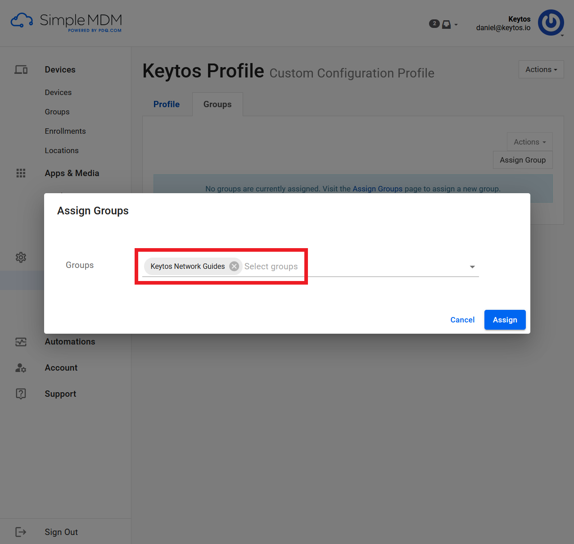
Task: Click the Sign Out arrow icon
Action: 21,532
